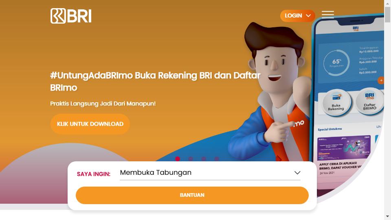Screen dimensions: 391x220
Task: Click the 65% progress ring on phone
Action: tap(336, 63)
